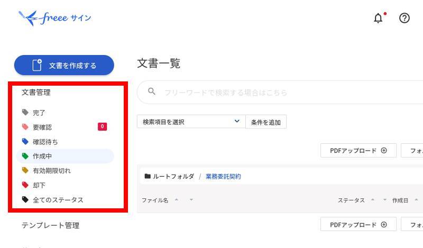Open the help question mark icon
Screen dimensions: 423x248
point(404,18)
